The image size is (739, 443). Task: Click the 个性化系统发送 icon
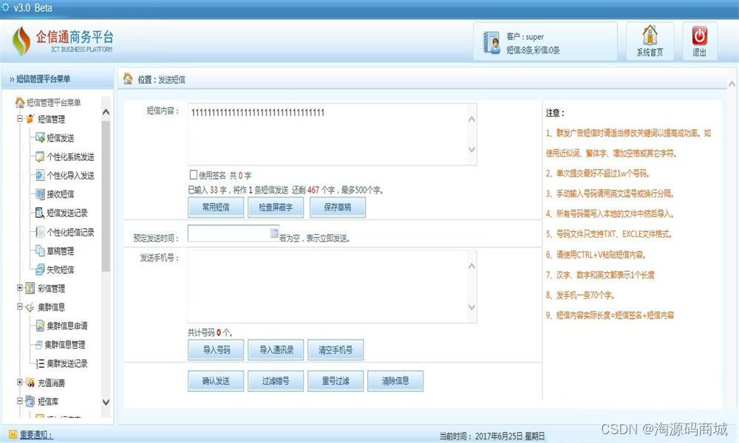tap(40, 157)
